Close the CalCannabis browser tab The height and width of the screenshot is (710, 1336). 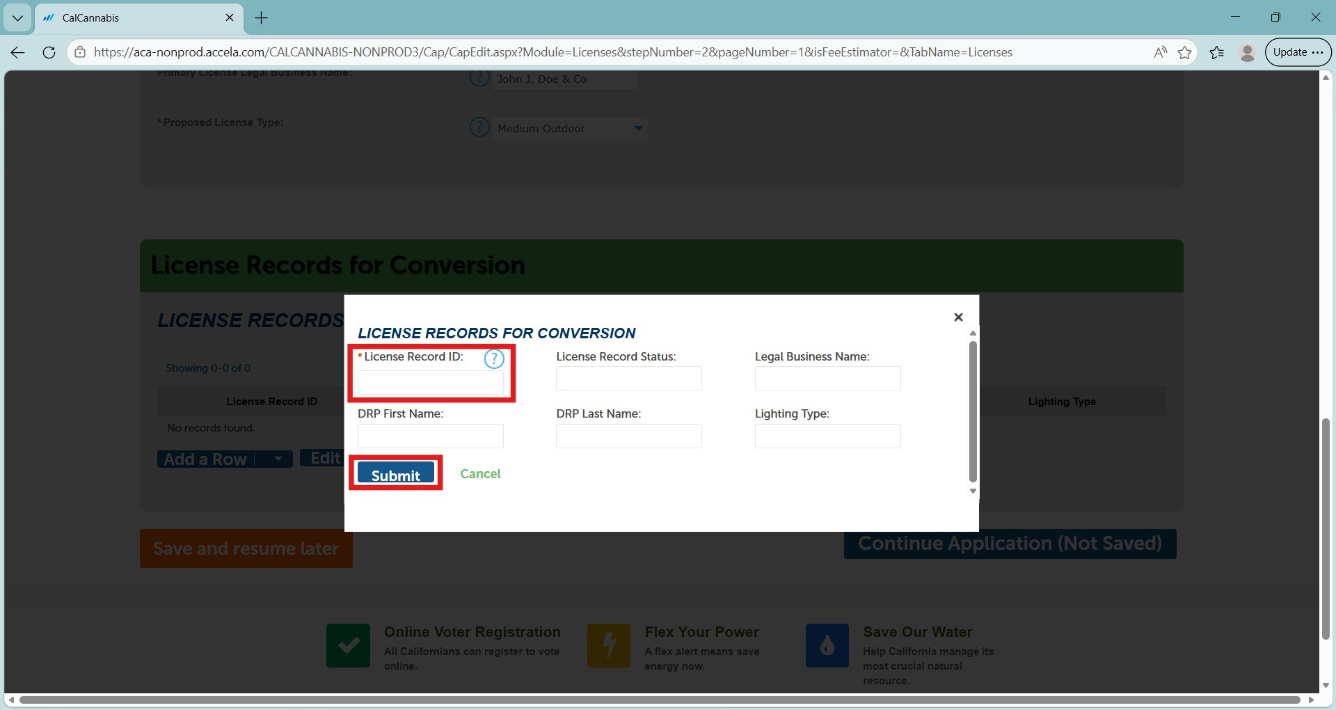pyautogui.click(x=230, y=17)
